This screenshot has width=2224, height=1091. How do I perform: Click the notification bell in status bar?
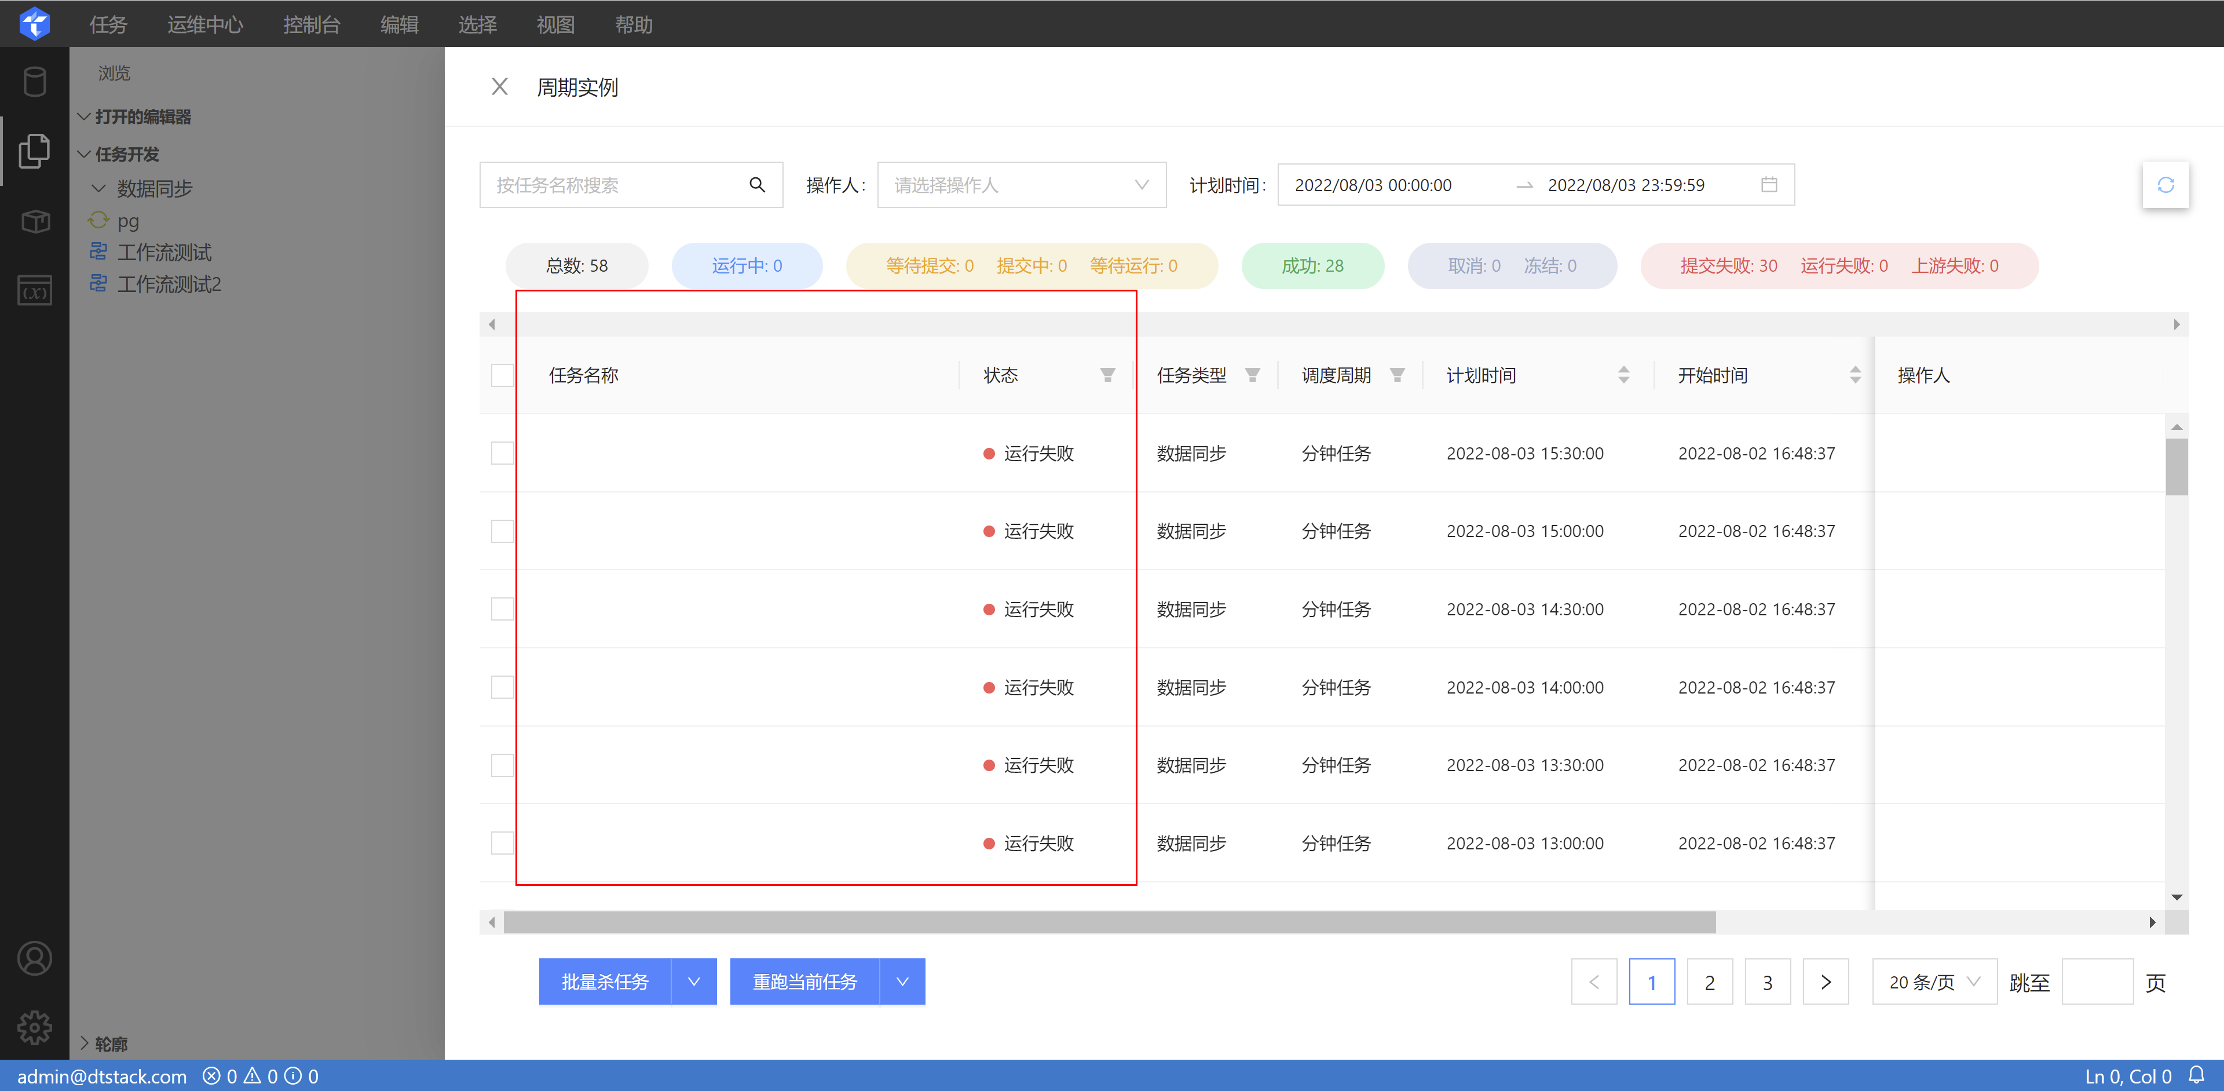pos(2196,1075)
